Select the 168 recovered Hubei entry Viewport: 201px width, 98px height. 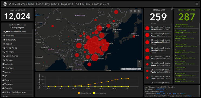(x=186, y=26)
